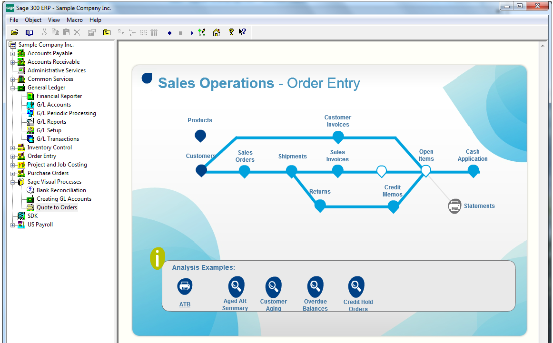Select G/L Reports tree item
The image size is (553, 343).
(51, 122)
